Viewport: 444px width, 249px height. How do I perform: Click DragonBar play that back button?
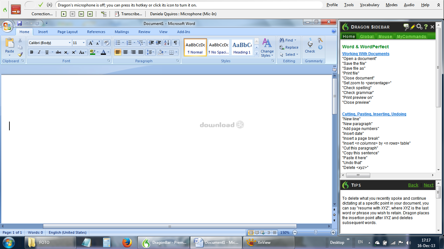coord(64,14)
